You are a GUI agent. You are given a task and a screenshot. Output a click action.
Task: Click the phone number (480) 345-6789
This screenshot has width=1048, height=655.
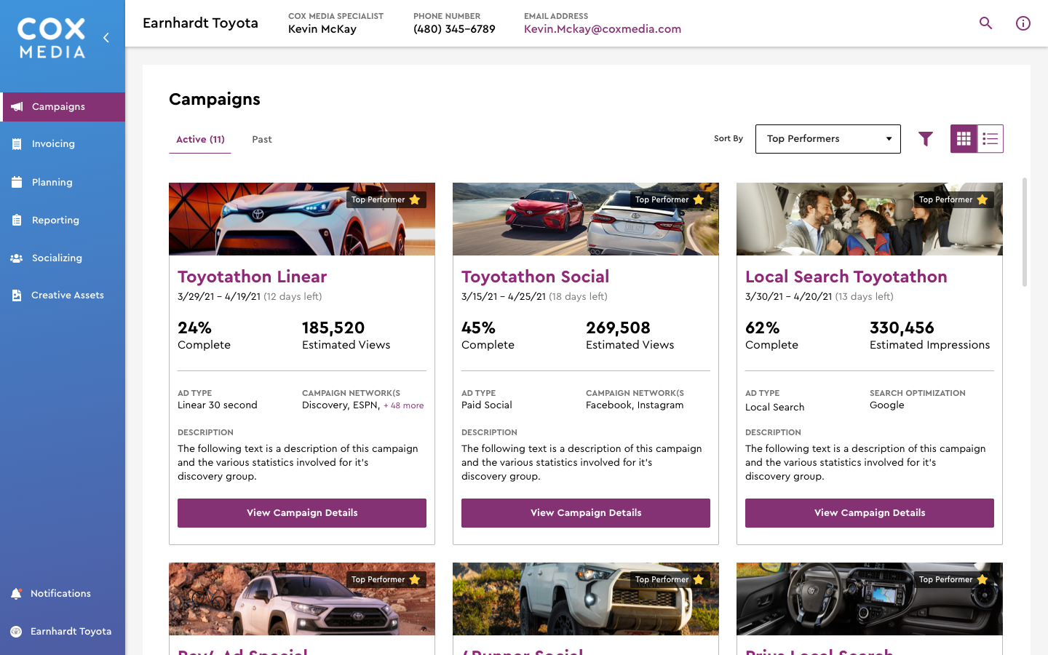[x=454, y=29]
